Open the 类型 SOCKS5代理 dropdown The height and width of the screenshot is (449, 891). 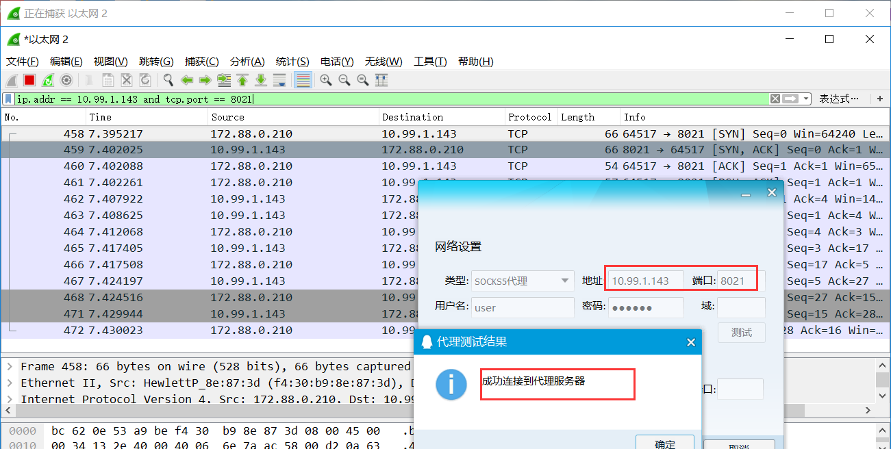click(x=523, y=281)
